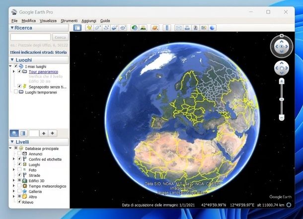
Task: Click the Storia link
Action: [x=61, y=52]
